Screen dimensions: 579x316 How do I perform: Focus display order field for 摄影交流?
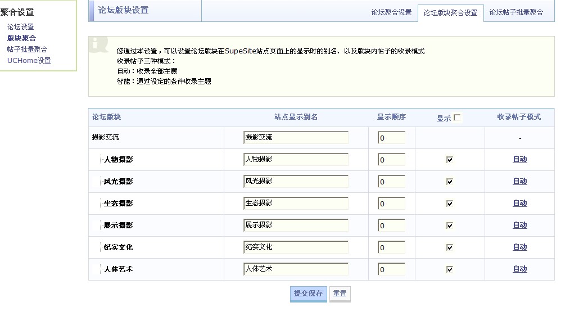click(391, 138)
